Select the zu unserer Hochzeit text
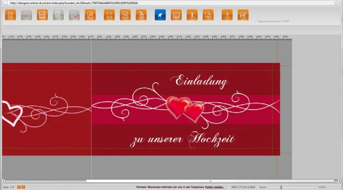 coord(182,140)
